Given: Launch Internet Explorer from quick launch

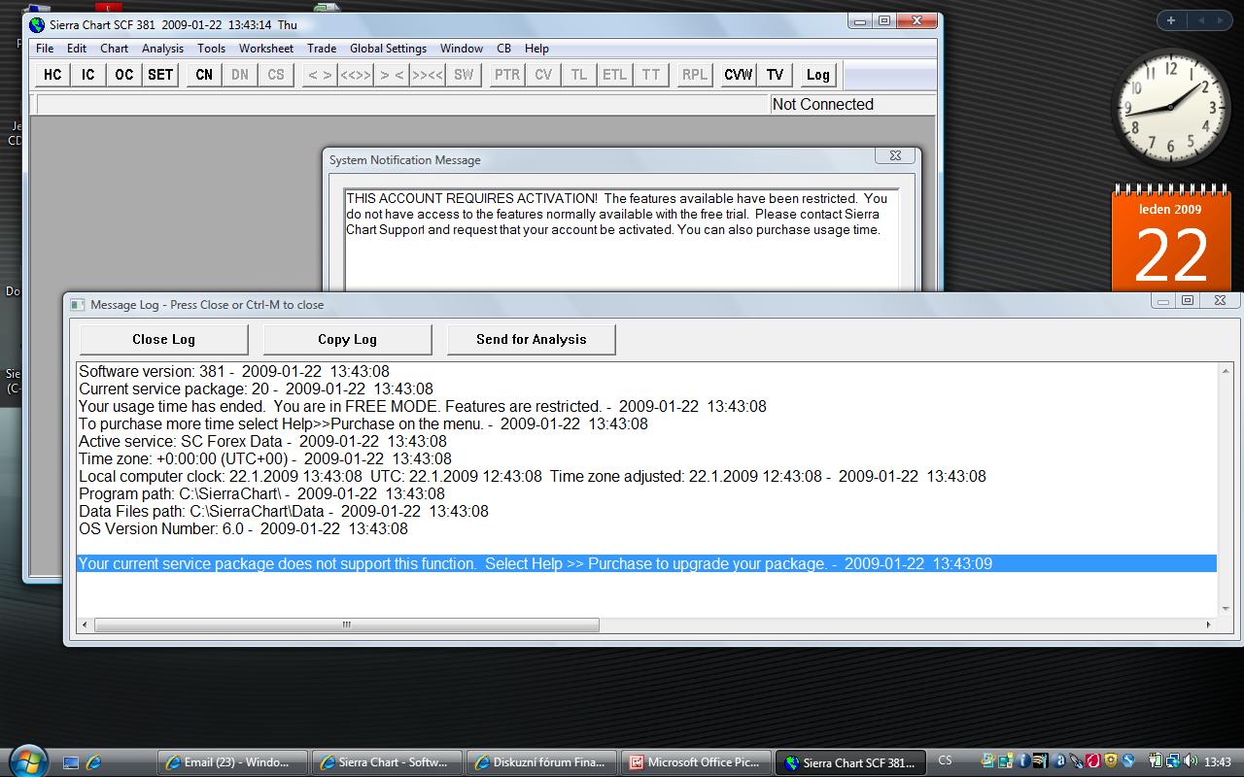Looking at the screenshot, I should tap(94, 762).
